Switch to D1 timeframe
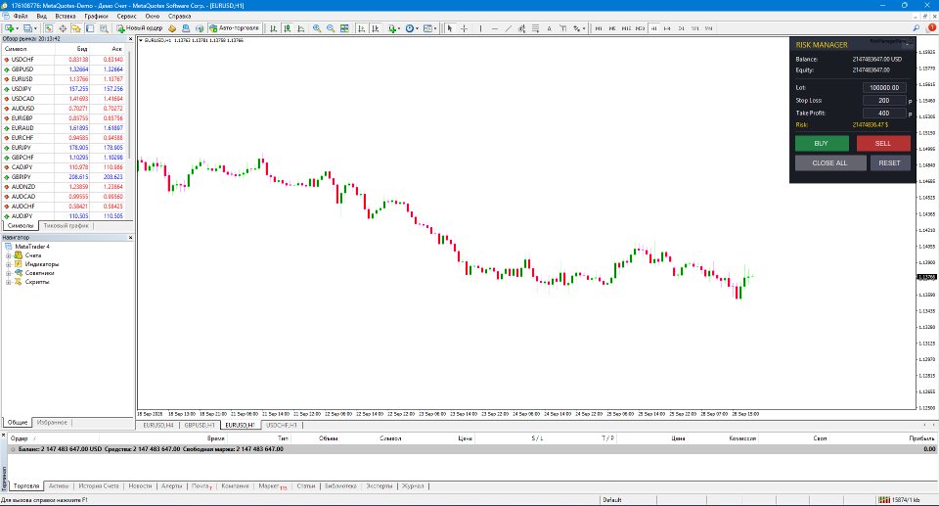The width and height of the screenshot is (939, 506). pos(681,28)
